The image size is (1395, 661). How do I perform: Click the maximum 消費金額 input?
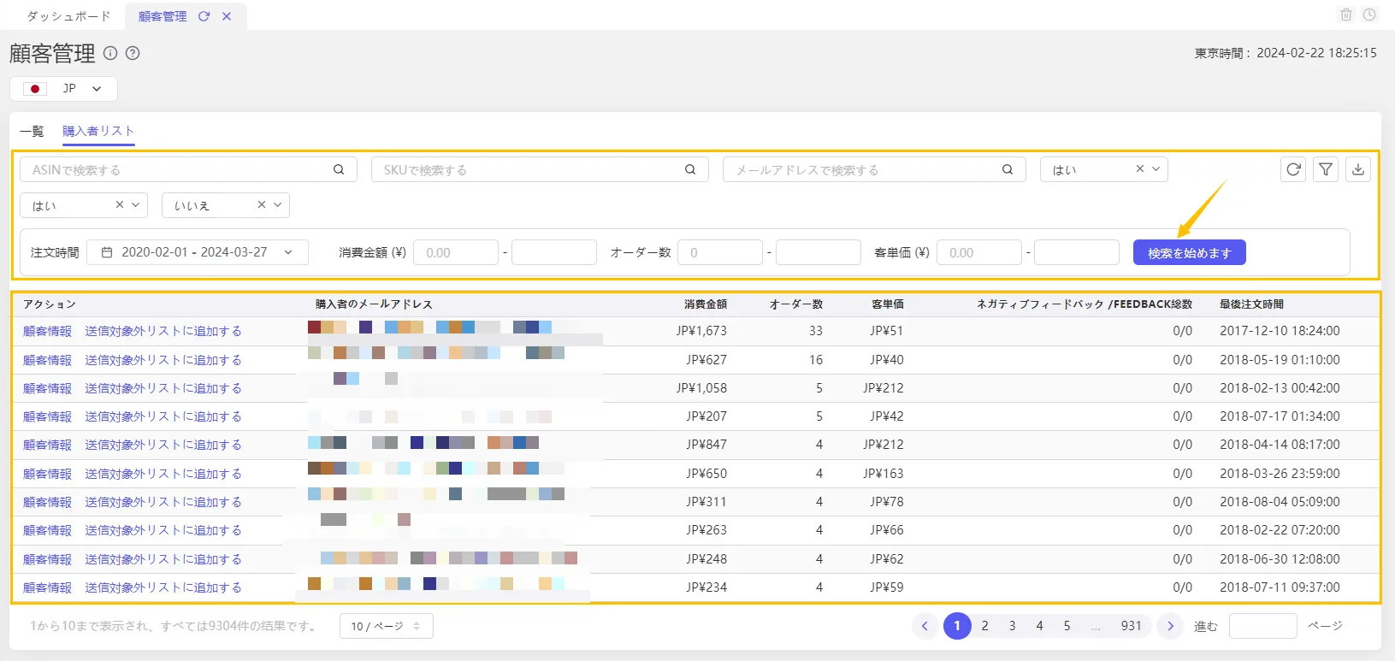click(554, 252)
